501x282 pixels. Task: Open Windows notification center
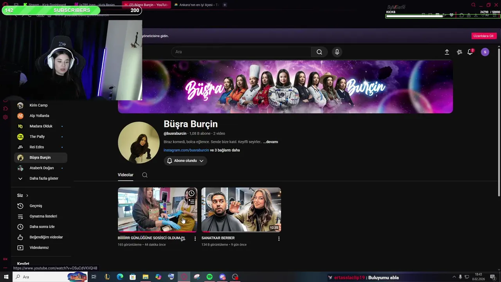[493, 277]
